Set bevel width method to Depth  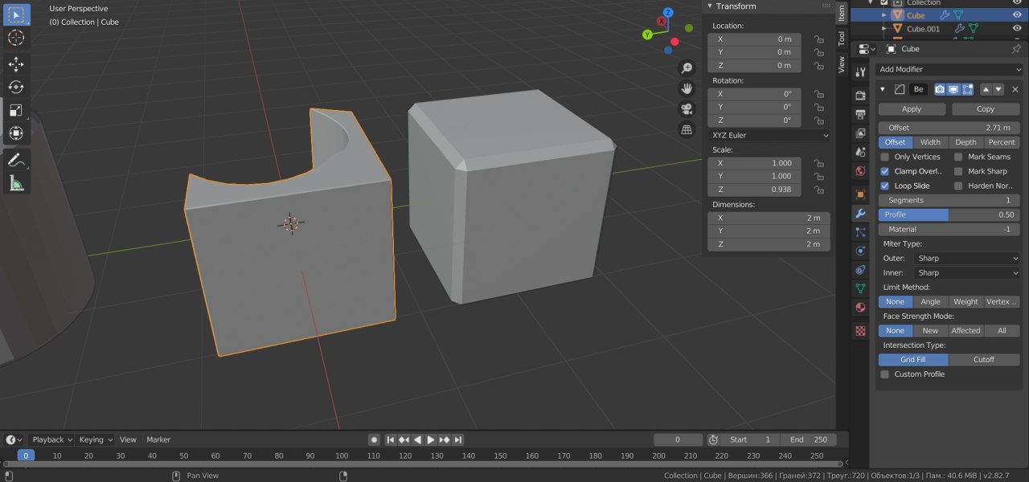tap(965, 142)
